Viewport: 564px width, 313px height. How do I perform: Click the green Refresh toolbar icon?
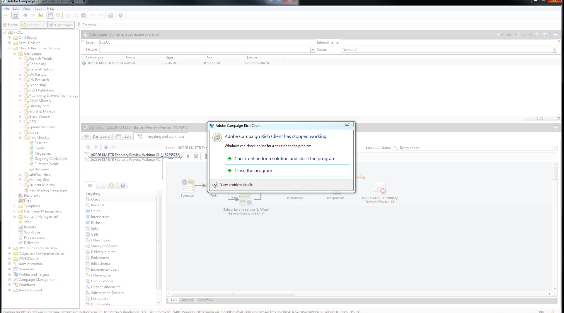point(120,15)
